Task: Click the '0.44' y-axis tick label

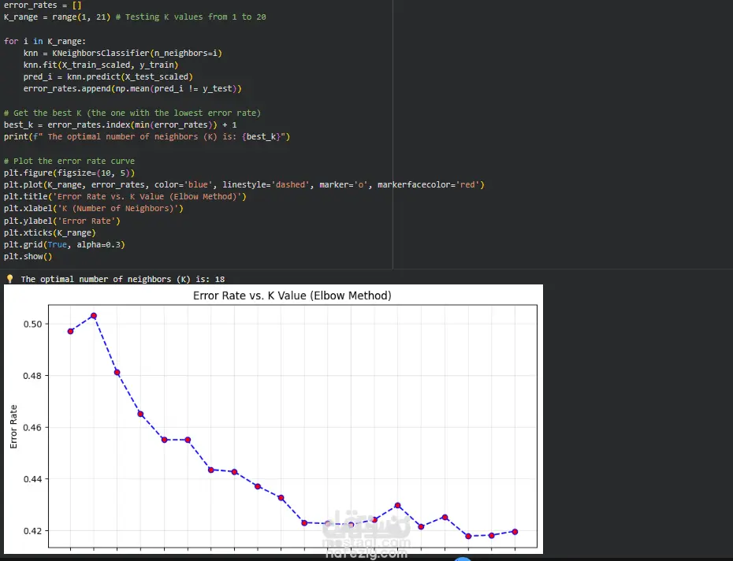Action: [x=32, y=479]
